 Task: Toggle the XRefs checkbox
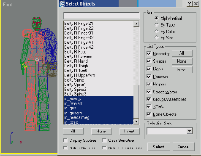(149, 106)
